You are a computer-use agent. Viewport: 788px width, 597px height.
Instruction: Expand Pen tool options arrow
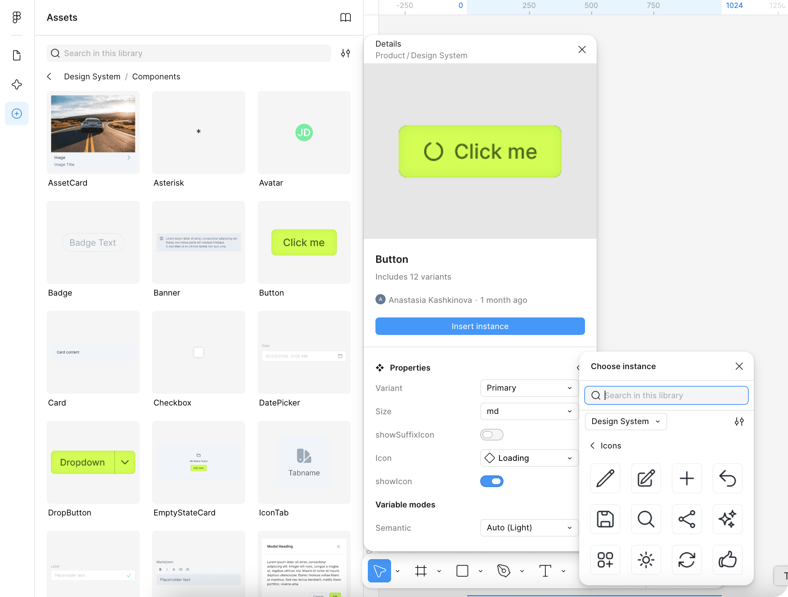pos(522,571)
